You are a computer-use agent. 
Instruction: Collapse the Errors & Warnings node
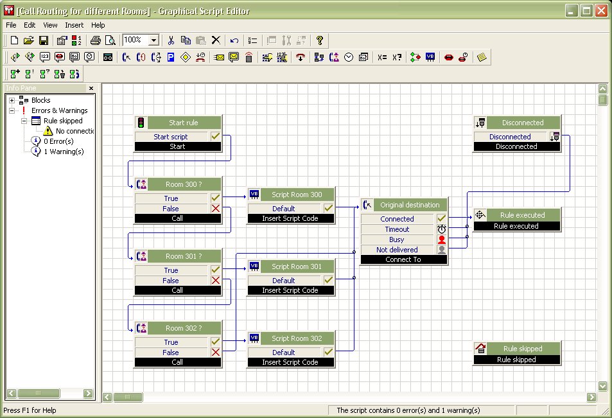(x=12, y=110)
